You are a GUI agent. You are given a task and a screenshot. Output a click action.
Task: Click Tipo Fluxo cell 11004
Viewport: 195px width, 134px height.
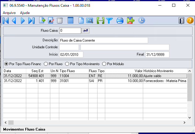pyautogui.click(x=74, y=76)
